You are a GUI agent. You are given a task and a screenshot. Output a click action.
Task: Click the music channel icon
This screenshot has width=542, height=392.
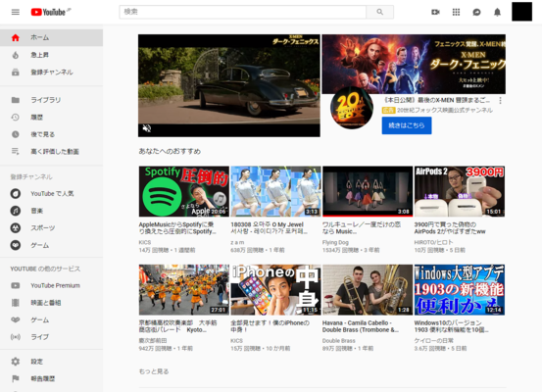point(16,211)
